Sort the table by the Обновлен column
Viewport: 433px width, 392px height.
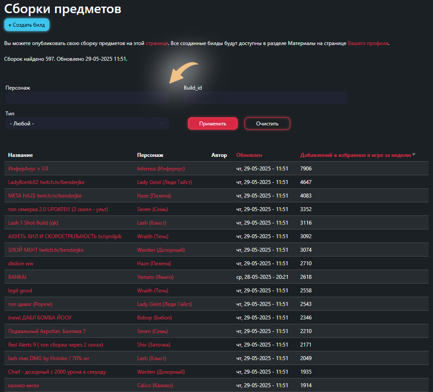click(249, 155)
